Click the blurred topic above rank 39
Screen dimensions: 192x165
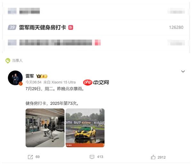[x=29, y=11]
